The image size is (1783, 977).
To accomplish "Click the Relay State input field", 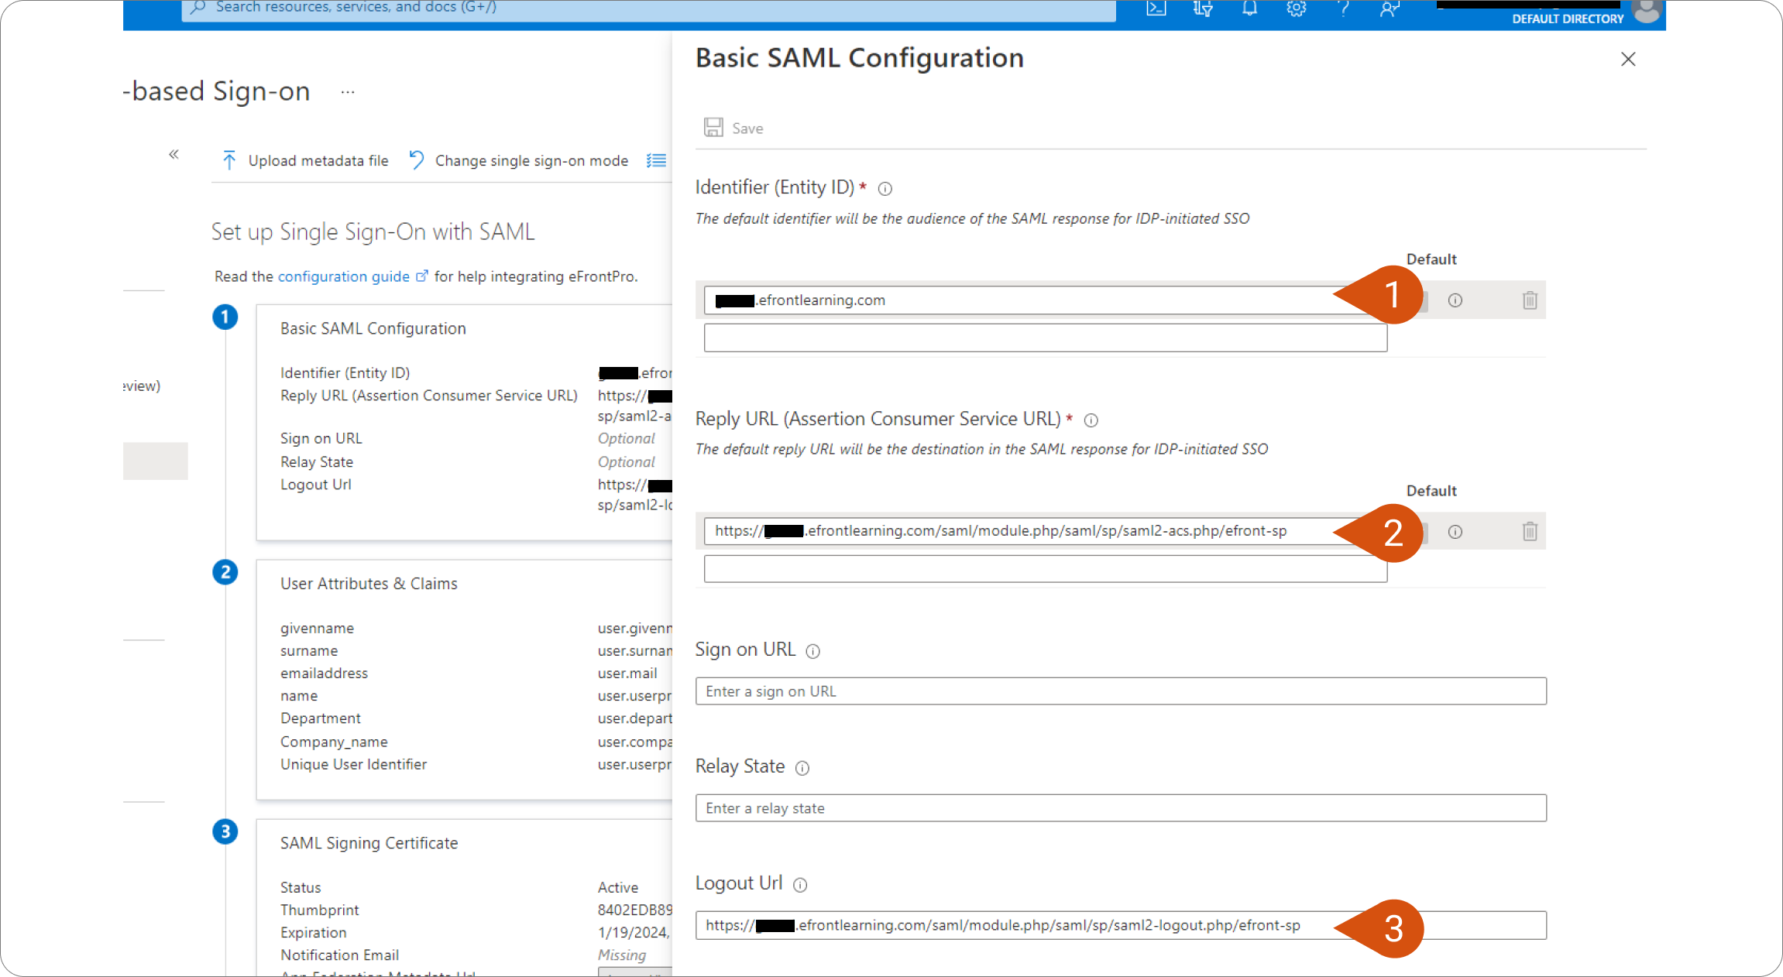I will [x=1121, y=807].
